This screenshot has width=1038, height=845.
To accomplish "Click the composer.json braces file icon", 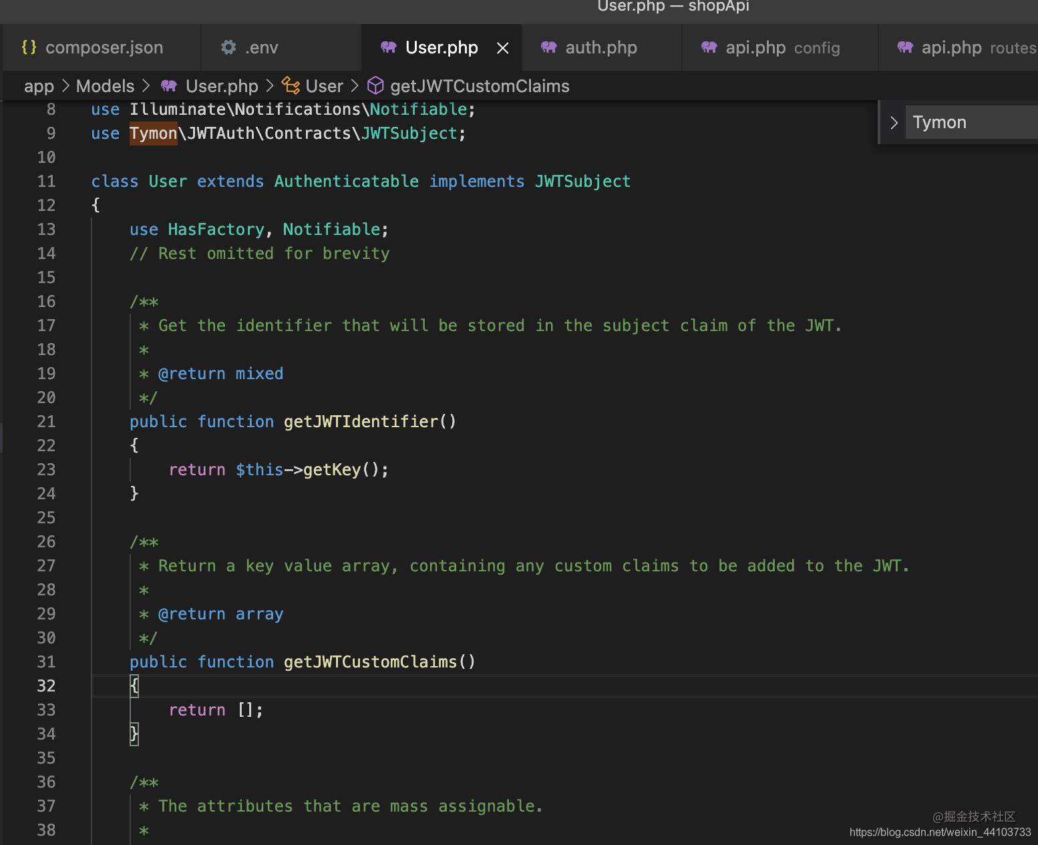I will [29, 47].
